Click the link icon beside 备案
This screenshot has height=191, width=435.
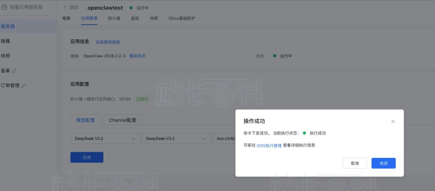(14, 71)
